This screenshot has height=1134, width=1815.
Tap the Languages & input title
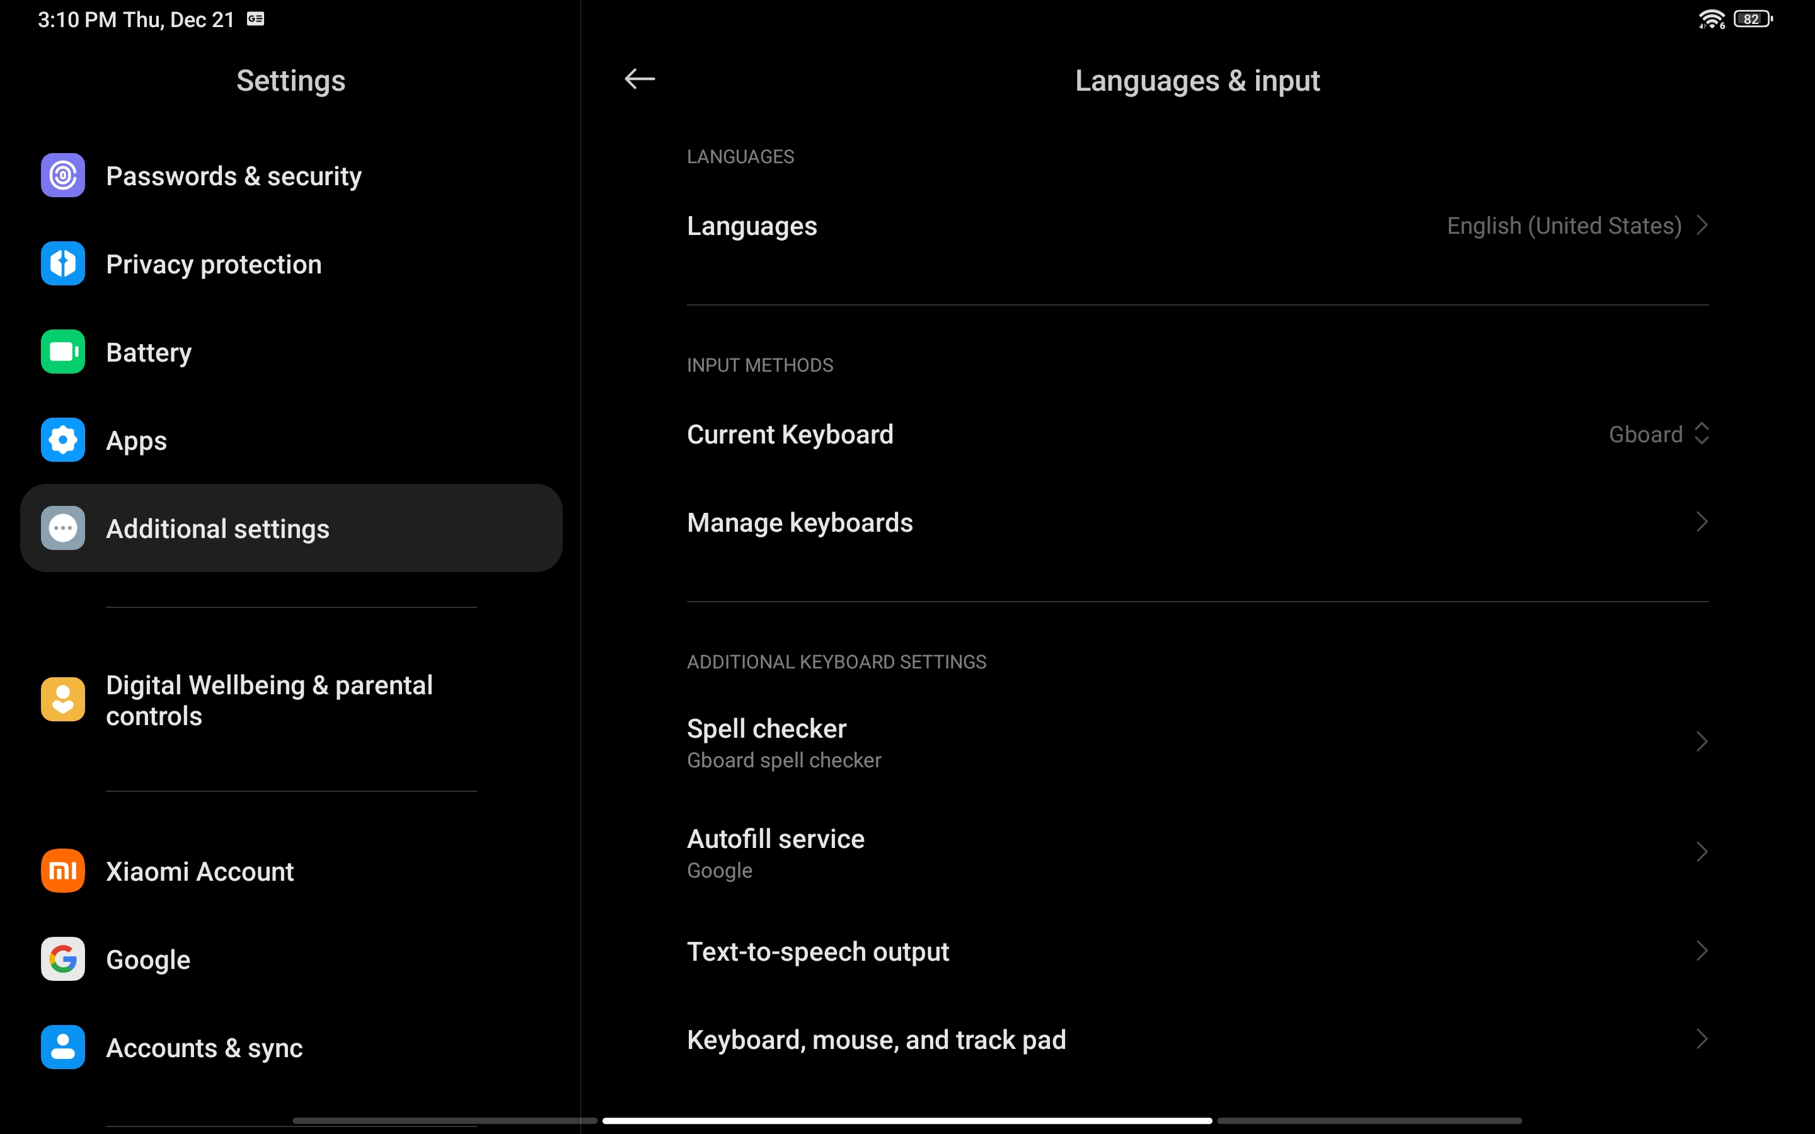(x=1197, y=81)
